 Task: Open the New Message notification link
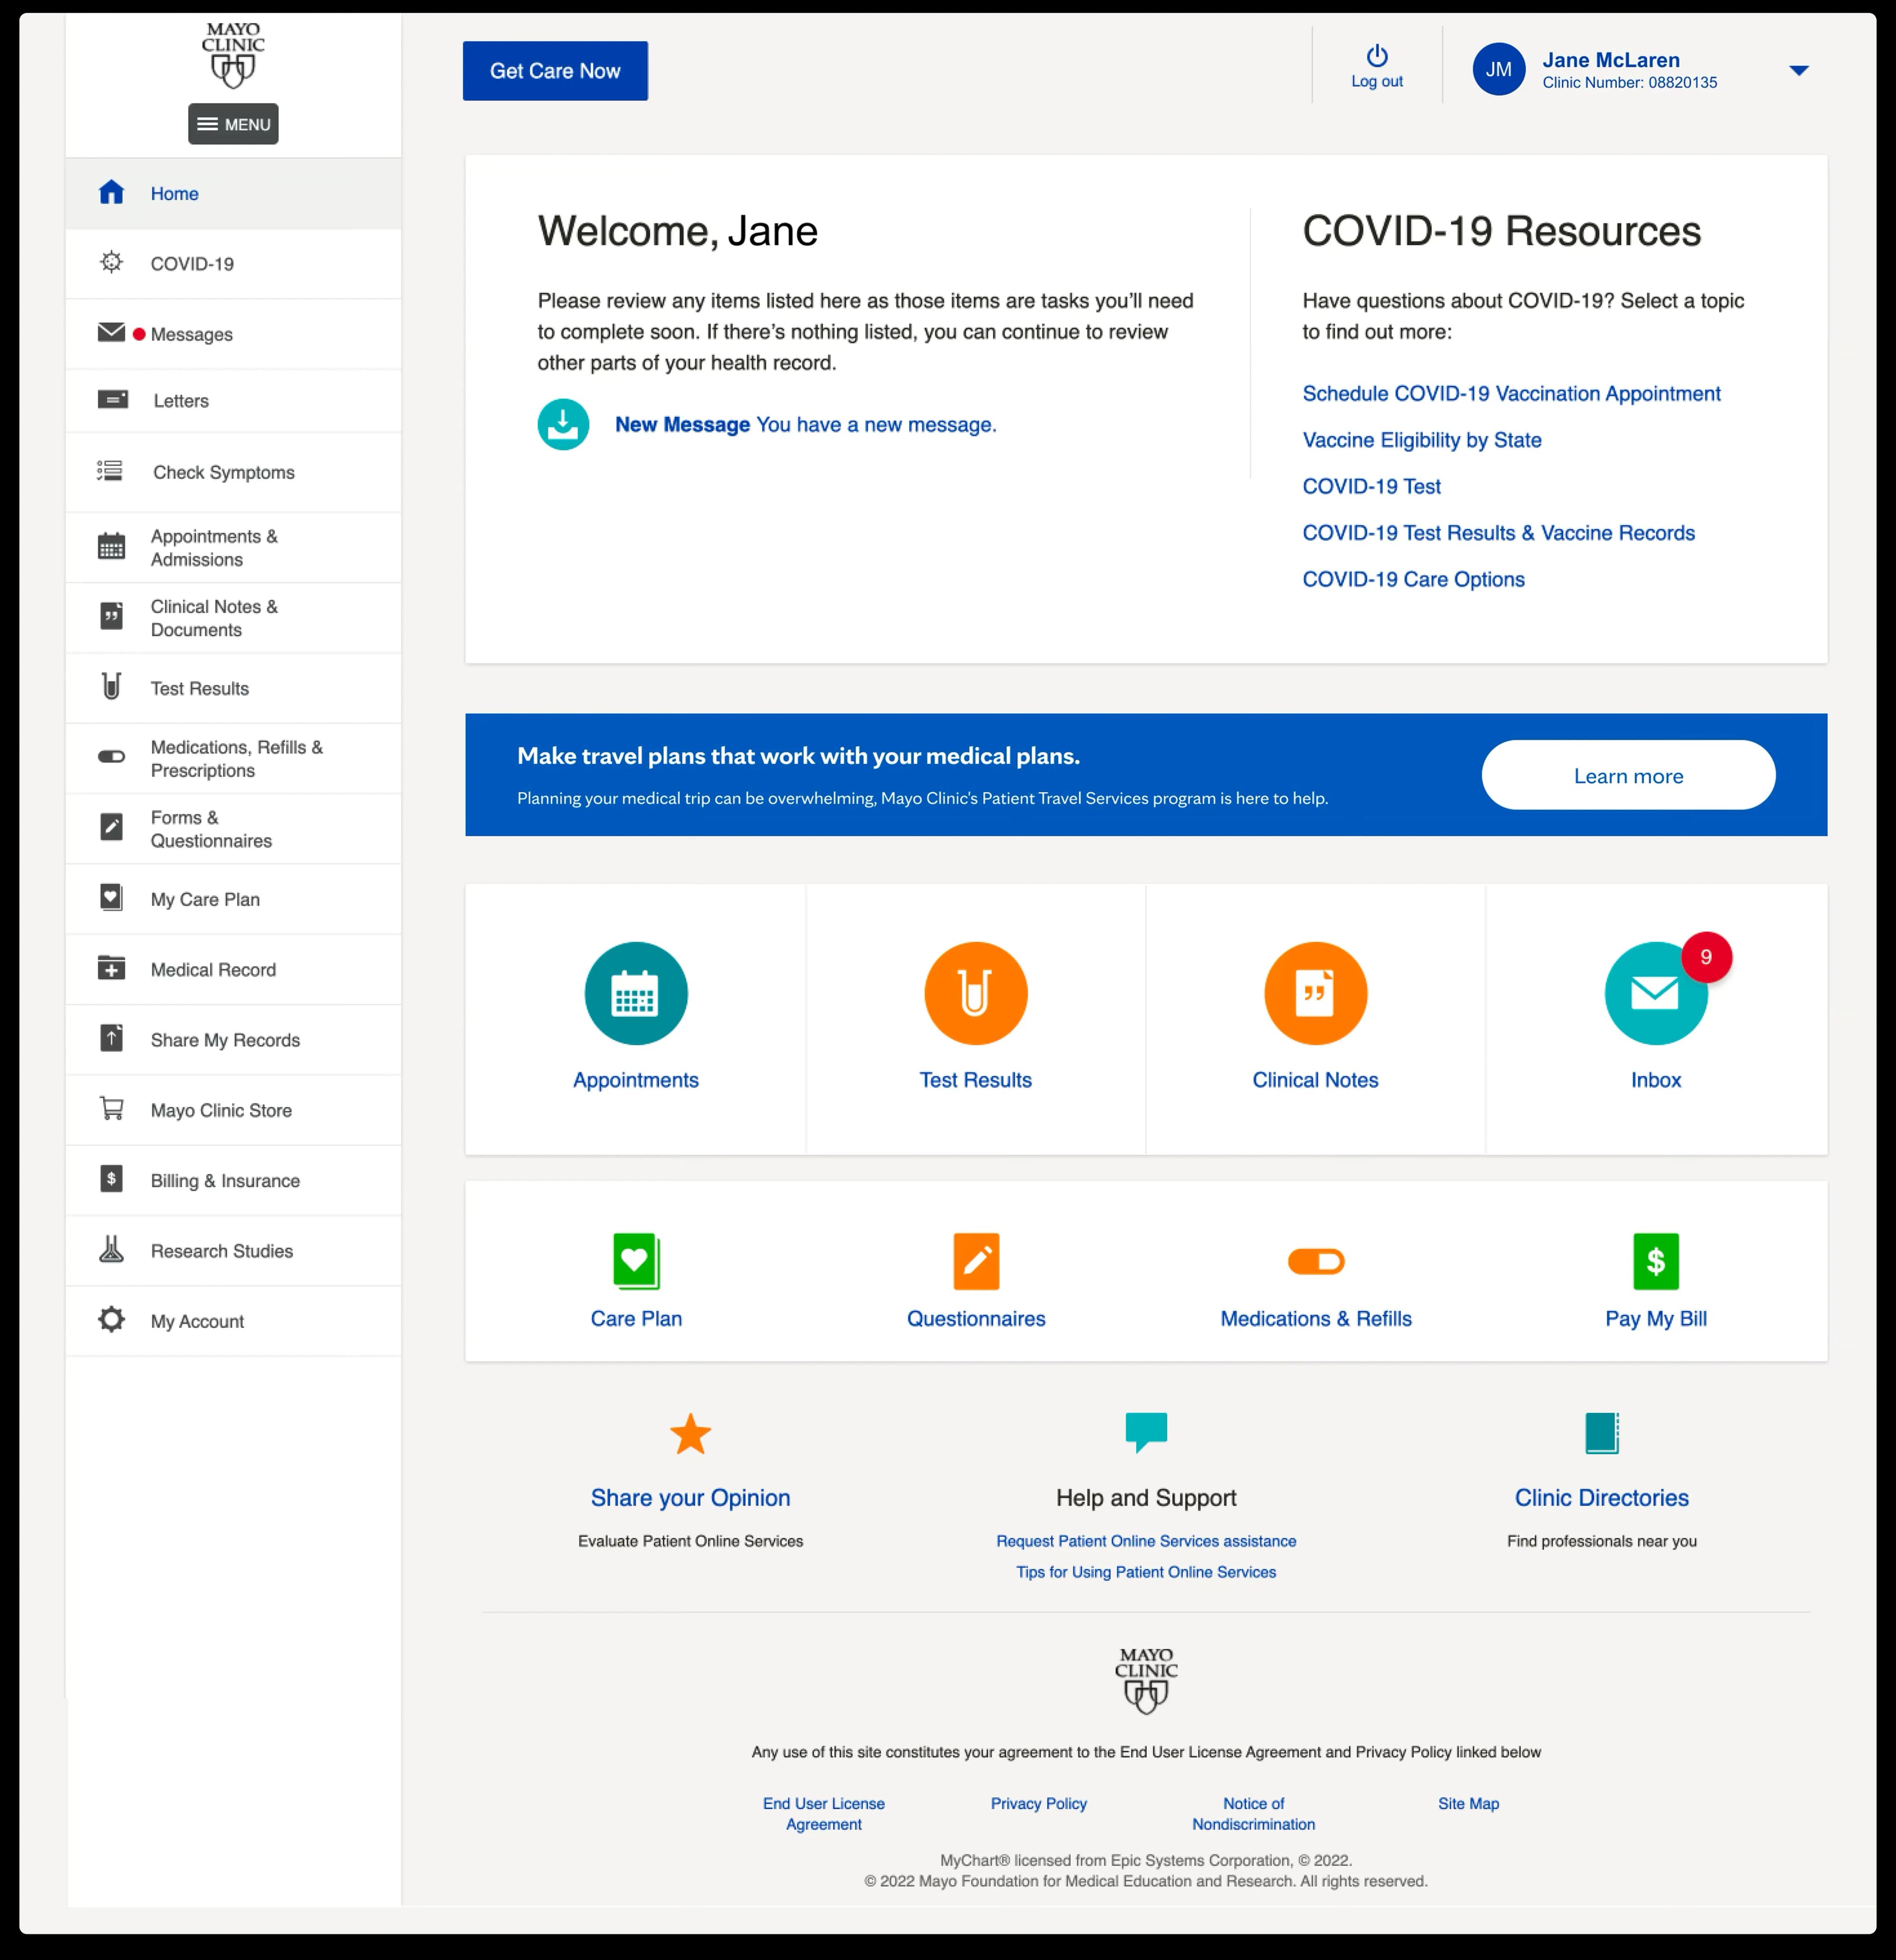[x=806, y=425]
